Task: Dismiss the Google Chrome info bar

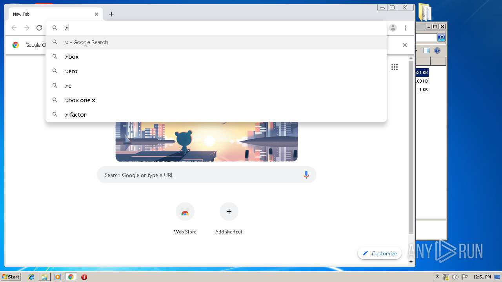Action: point(405,45)
